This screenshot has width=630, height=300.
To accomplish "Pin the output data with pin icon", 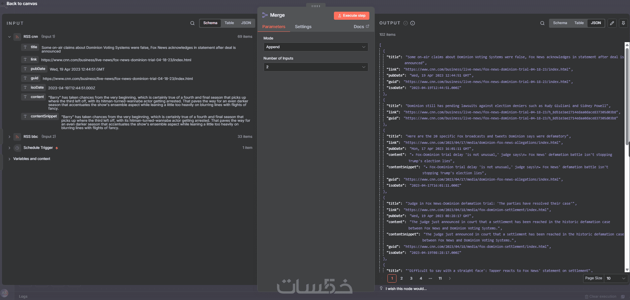I will tap(623, 23).
